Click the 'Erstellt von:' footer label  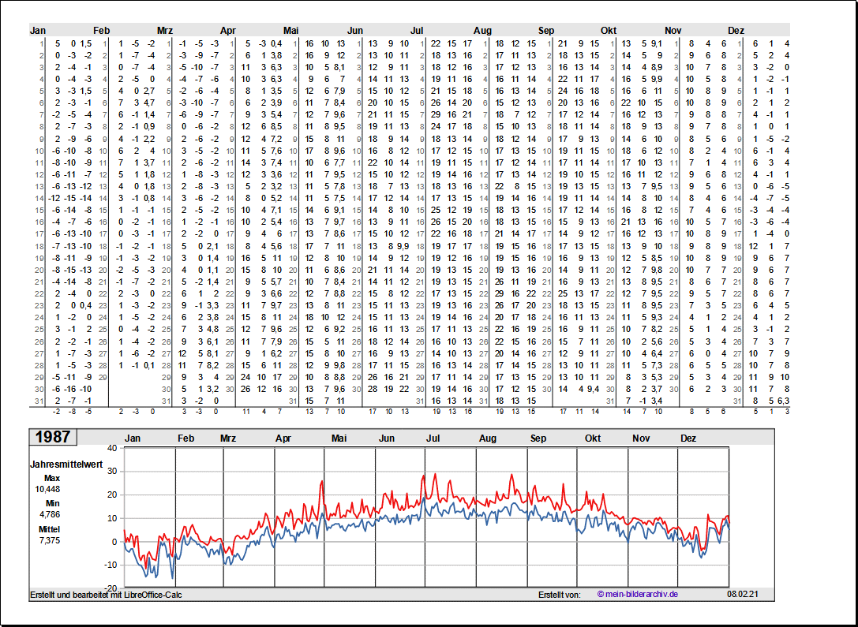coord(559,594)
